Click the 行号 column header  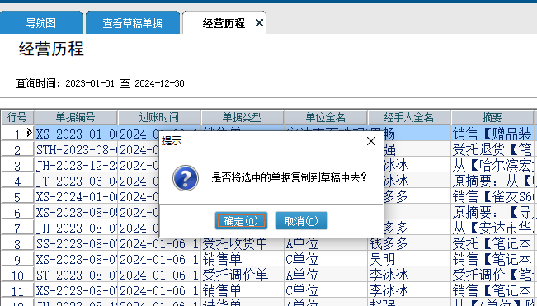(x=17, y=117)
